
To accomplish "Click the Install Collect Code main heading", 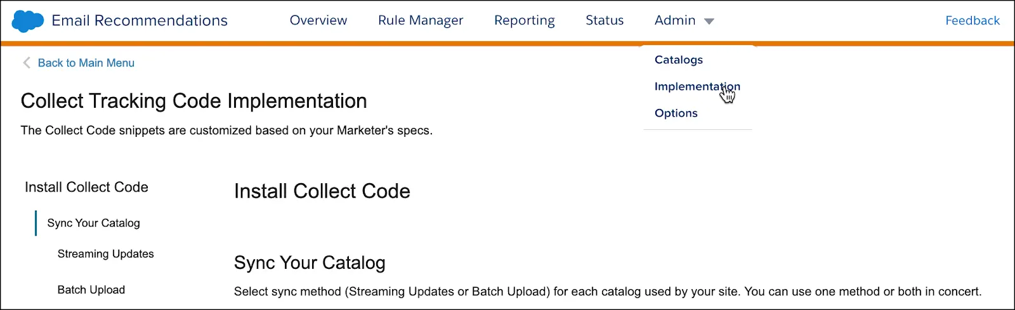I will coord(322,191).
